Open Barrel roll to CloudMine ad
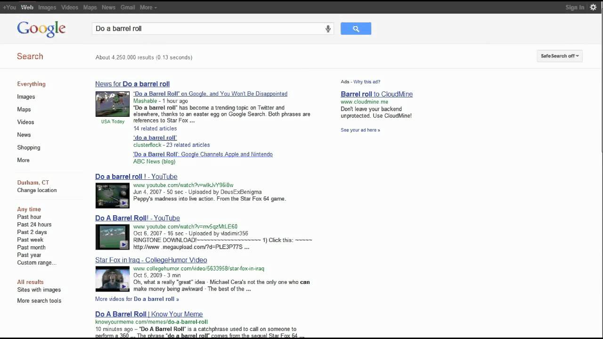603x339 pixels. (x=377, y=94)
